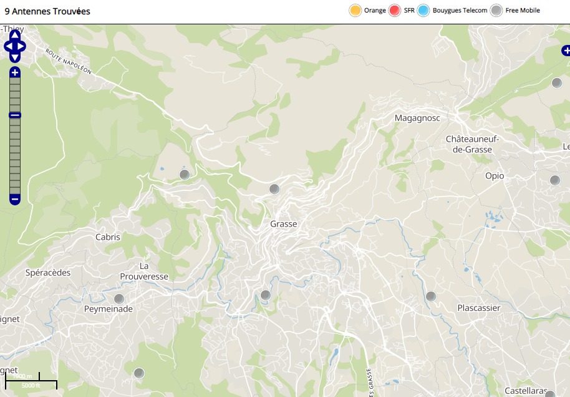Toggle the SFR operator filter
This screenshot has height=397, width=570.
394,11
